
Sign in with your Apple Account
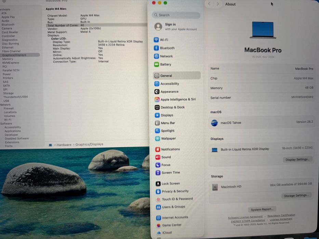181,27
